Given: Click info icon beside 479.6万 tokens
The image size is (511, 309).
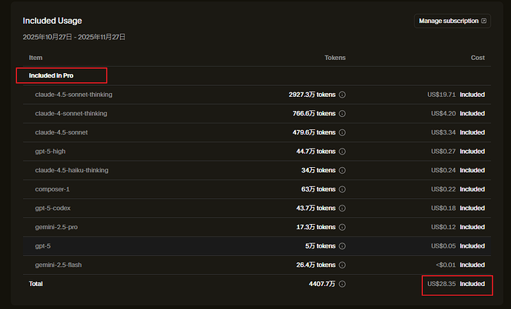Looking at the screenshot, I should [x=342, y=132].
